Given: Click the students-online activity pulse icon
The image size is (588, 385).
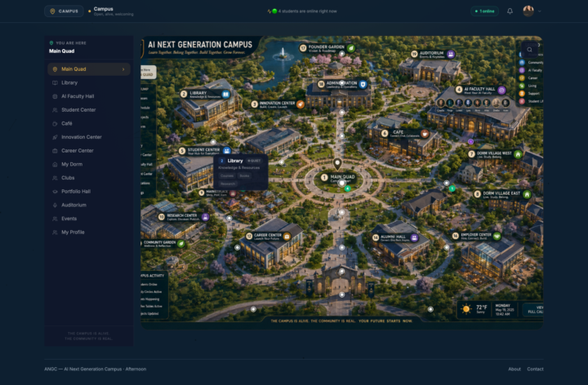Looking at the screenshot, I should pyautogui.click(x=269, y=11).
